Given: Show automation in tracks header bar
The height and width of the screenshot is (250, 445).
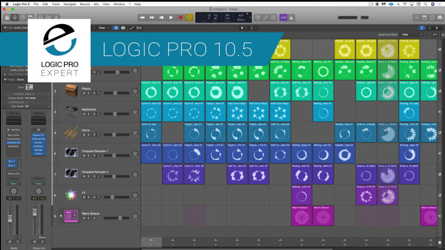Looking at the screenshot, I should click(x=132, y=28).
